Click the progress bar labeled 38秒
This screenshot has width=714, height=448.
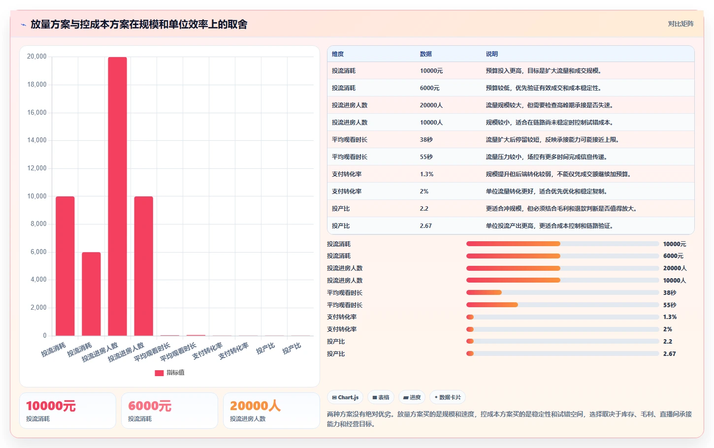coord(562,292)
